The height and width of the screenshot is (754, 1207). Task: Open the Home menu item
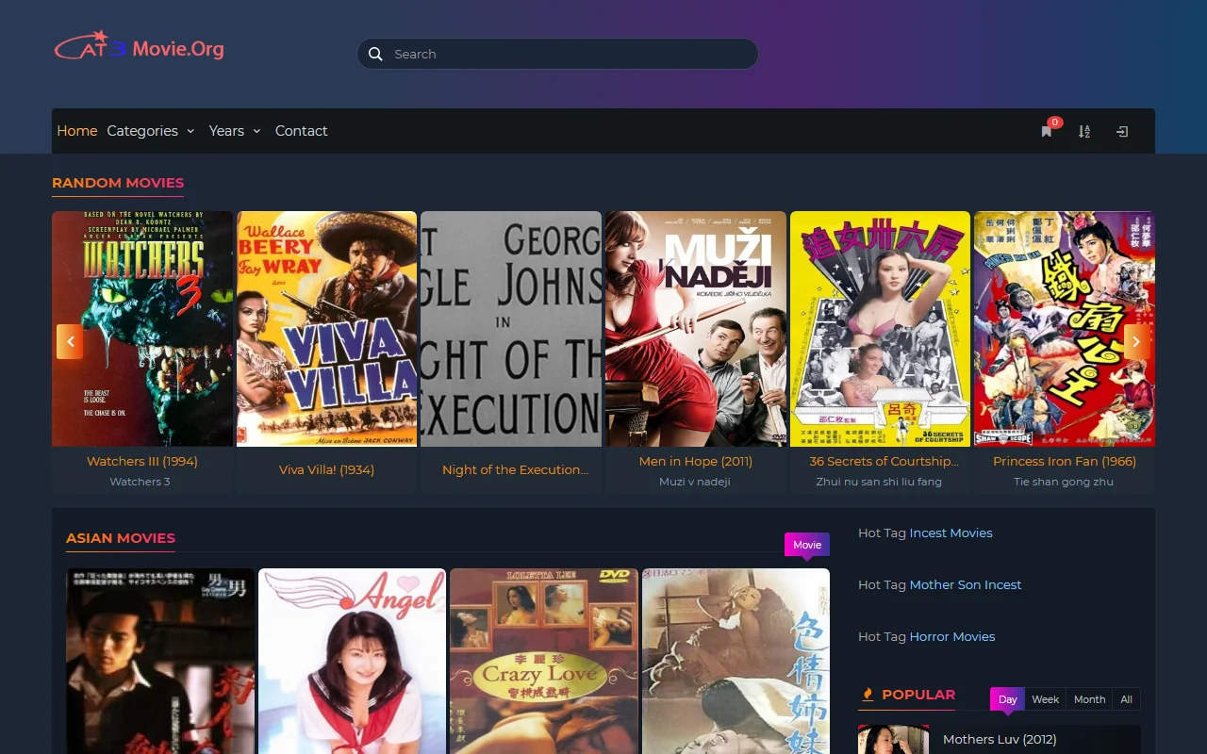tap(76, 131)
